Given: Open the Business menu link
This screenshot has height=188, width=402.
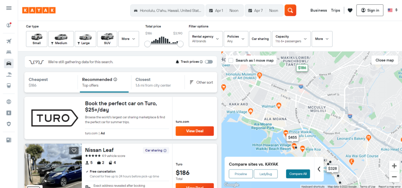Looking at the screenshot, I should click(318, 11).
